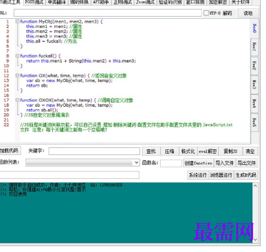This screenshot has height=252, width=266.
Task: Switch to the POST调试 tab
Action: click(x=34, y=3)
